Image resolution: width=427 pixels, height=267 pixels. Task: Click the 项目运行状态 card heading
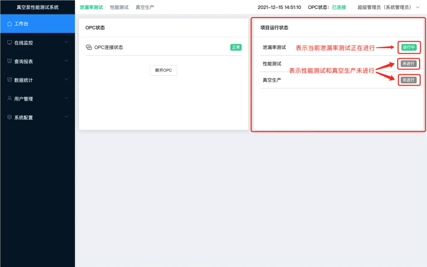tap(274, 28)
